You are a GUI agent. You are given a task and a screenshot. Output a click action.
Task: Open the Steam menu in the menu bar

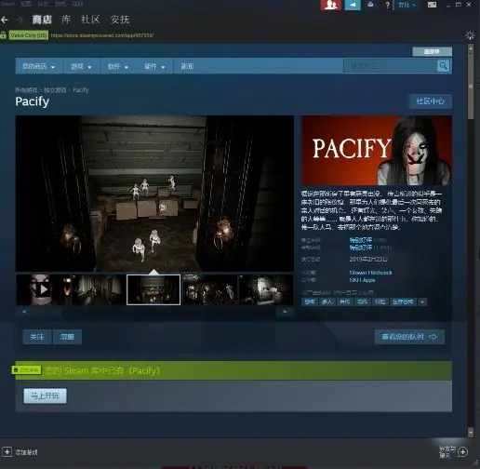click(x=7, y=4)
